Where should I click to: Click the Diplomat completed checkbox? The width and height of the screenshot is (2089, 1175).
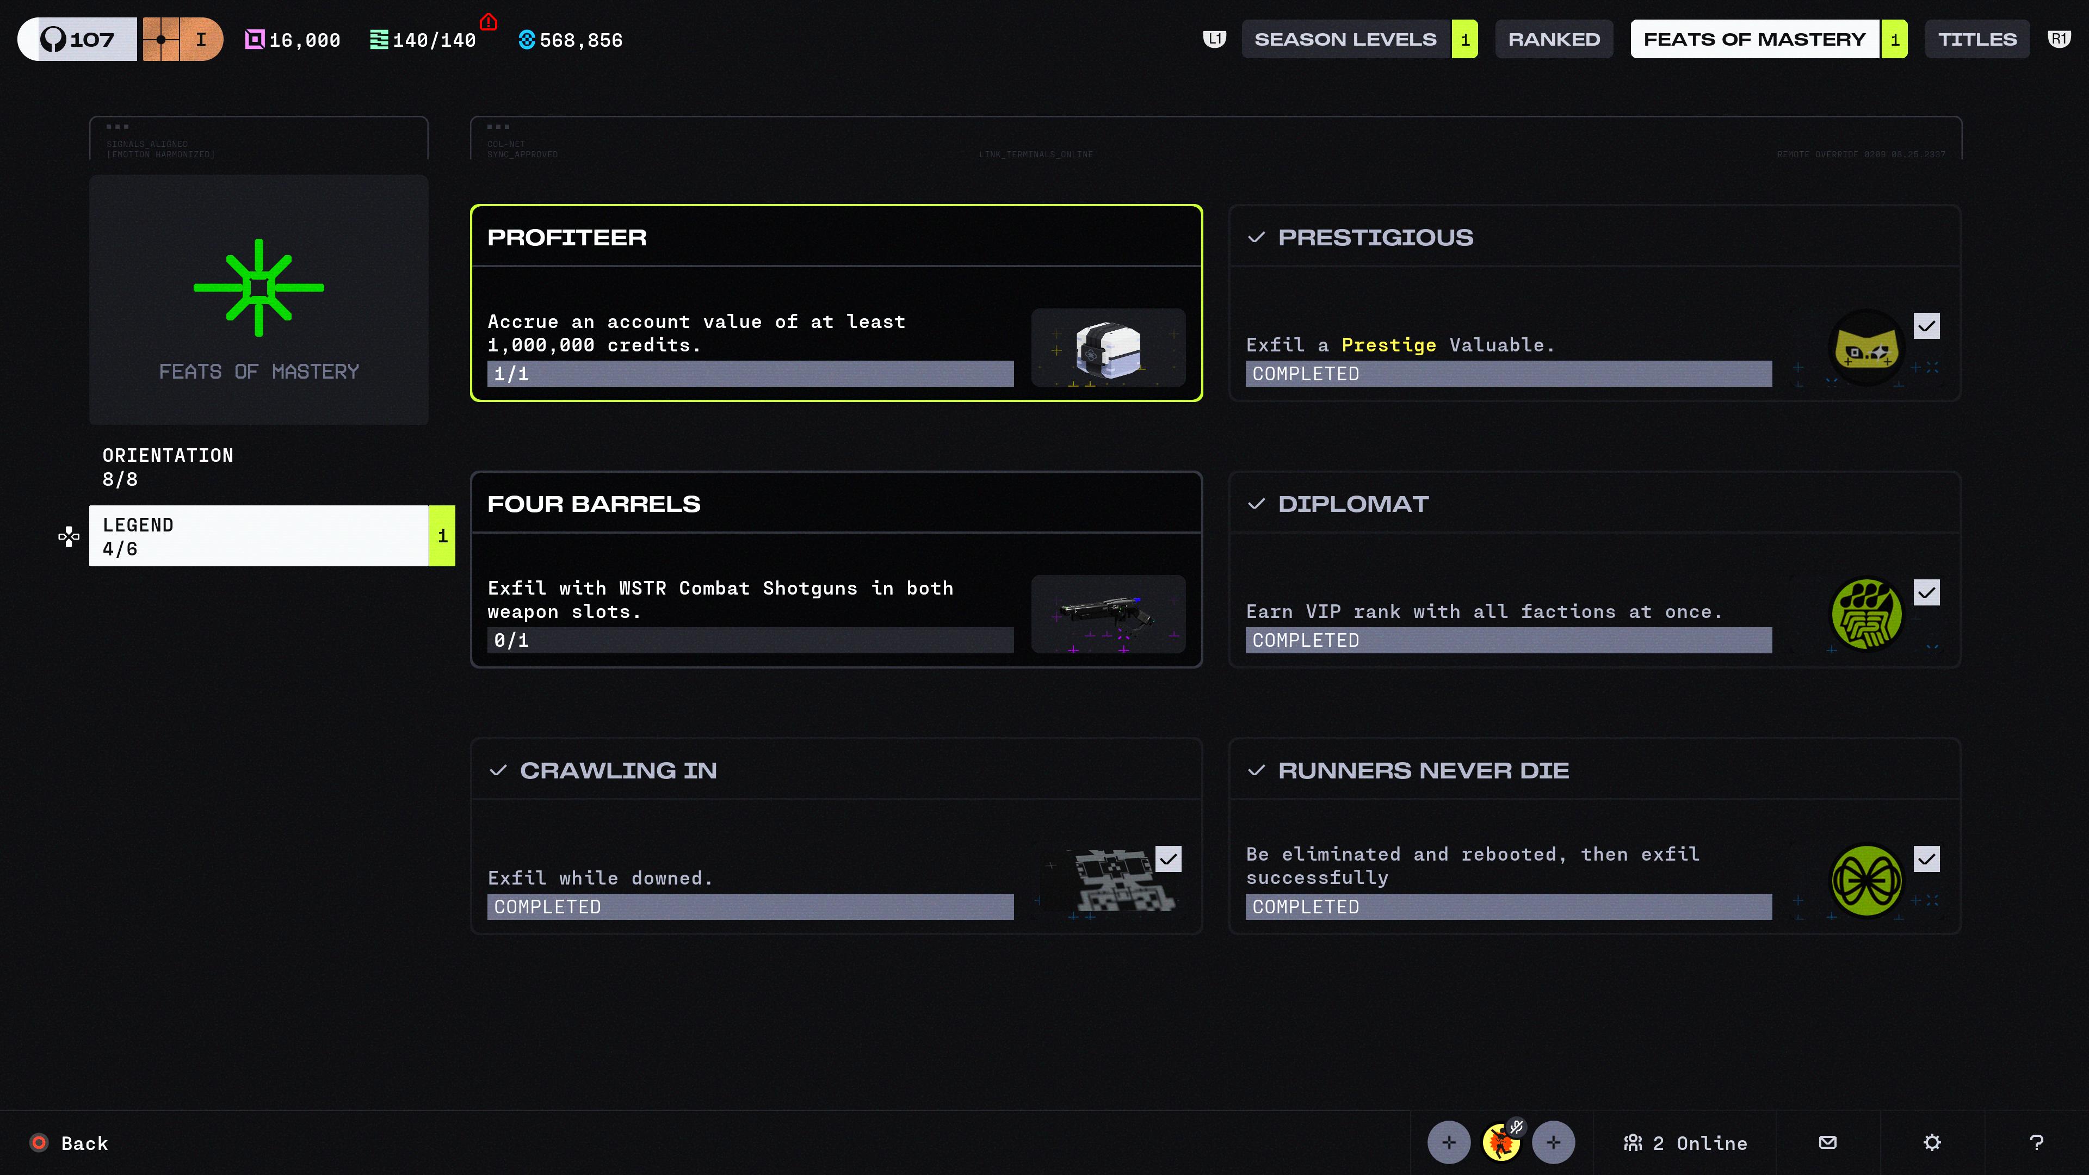pos(1927,592)
